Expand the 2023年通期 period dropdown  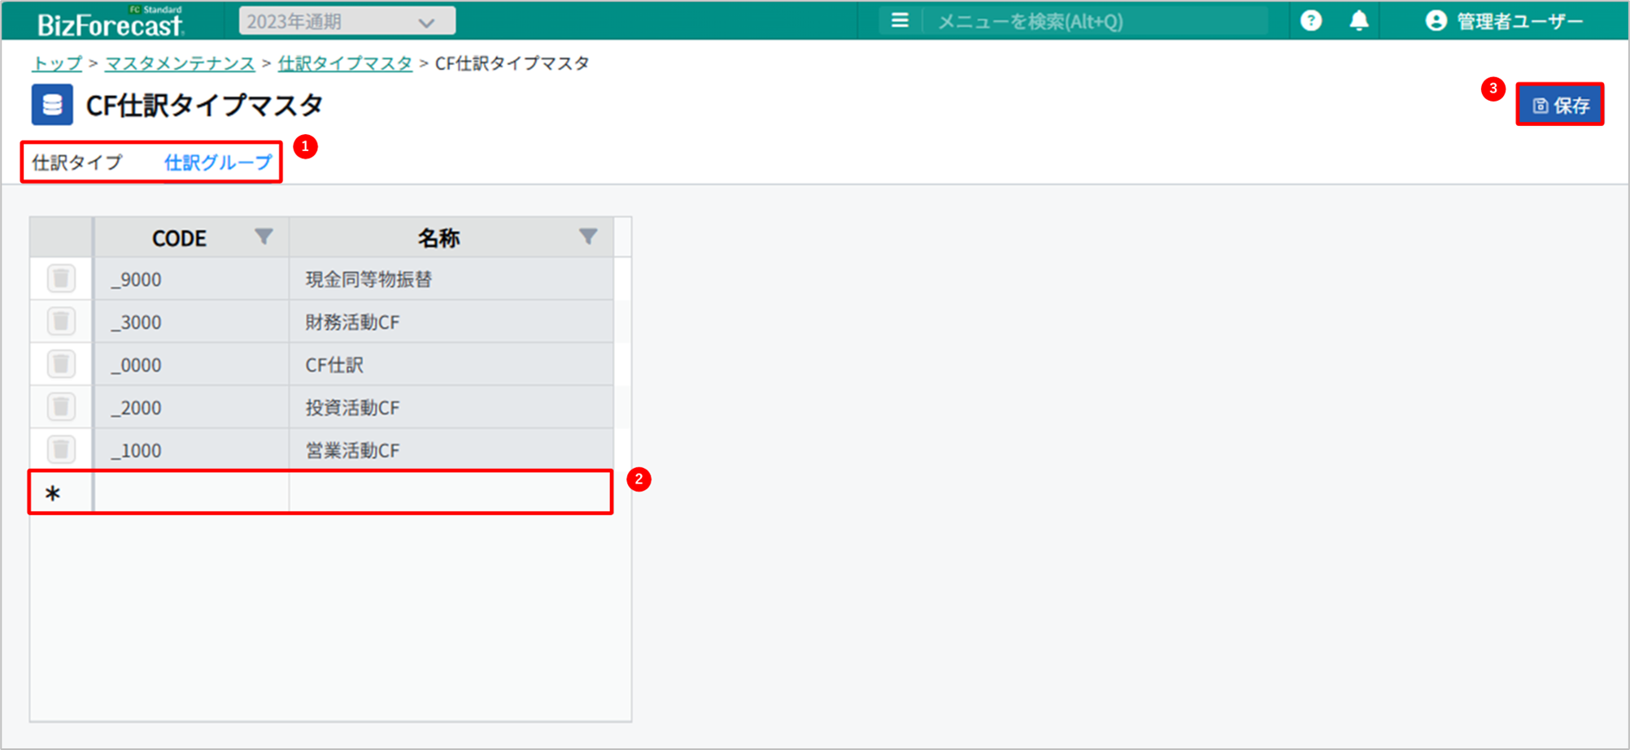coord(346,22)
